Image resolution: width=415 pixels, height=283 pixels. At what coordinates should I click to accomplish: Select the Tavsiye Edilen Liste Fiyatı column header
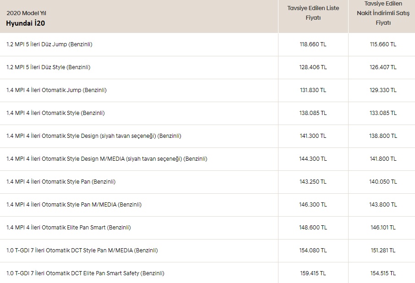(x=313, y=13)
